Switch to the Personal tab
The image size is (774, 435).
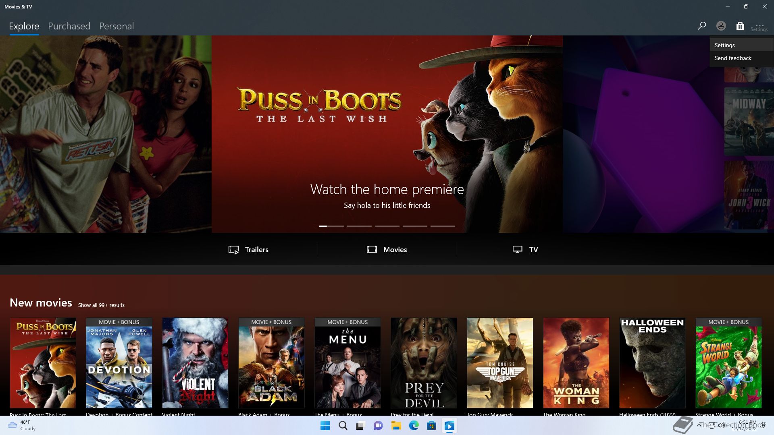point(117,26)
